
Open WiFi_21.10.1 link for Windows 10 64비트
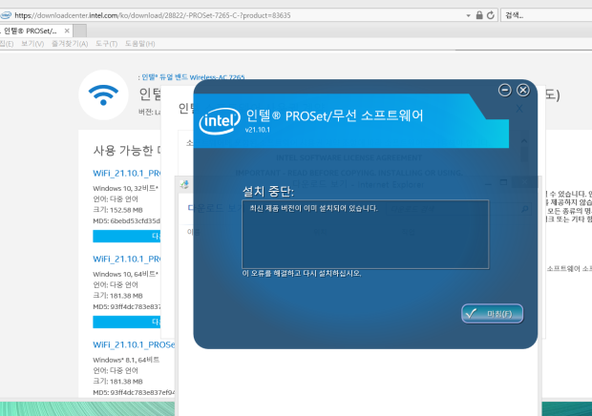tap(127, 260)
